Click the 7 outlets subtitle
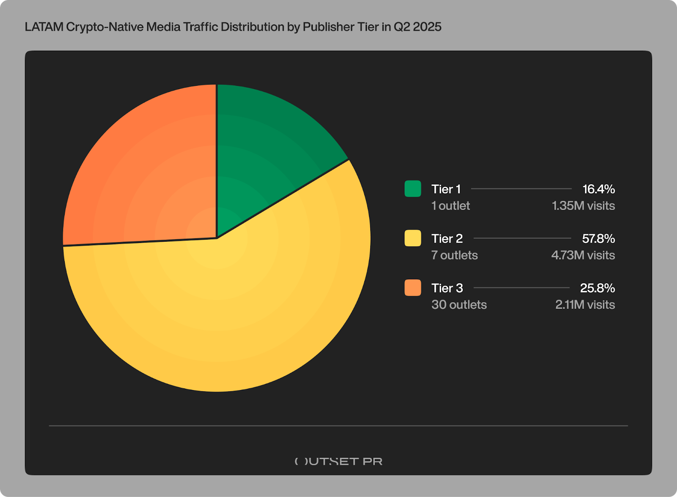Image resolution: width=677 pixels, height=497 pixels. coord(454,255)
